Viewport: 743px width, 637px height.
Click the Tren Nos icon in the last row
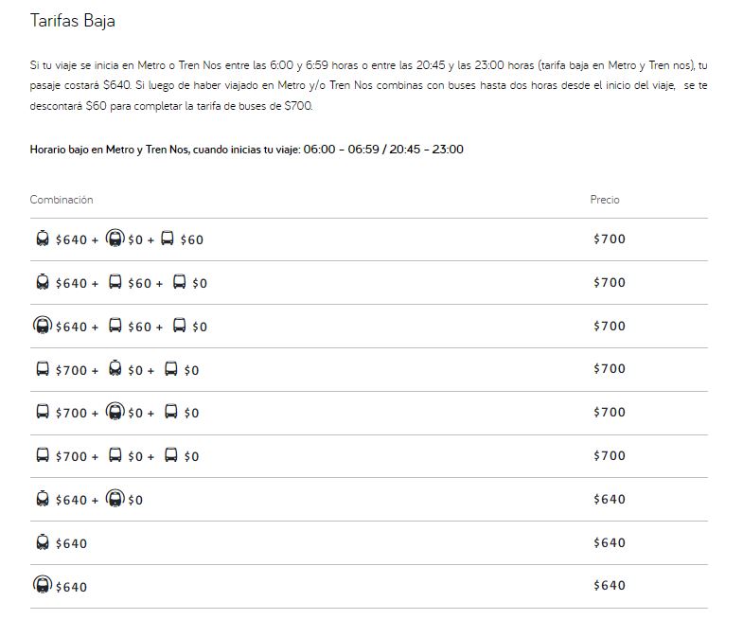click(42, 586)
